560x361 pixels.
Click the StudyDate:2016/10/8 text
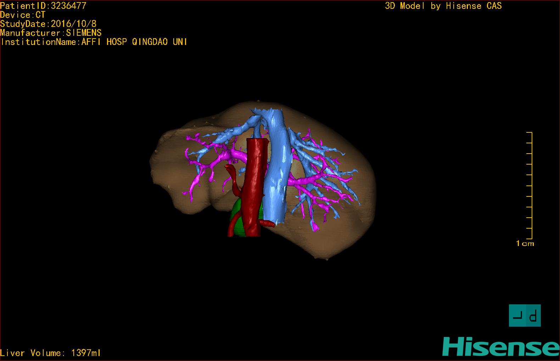click(48, 24)
